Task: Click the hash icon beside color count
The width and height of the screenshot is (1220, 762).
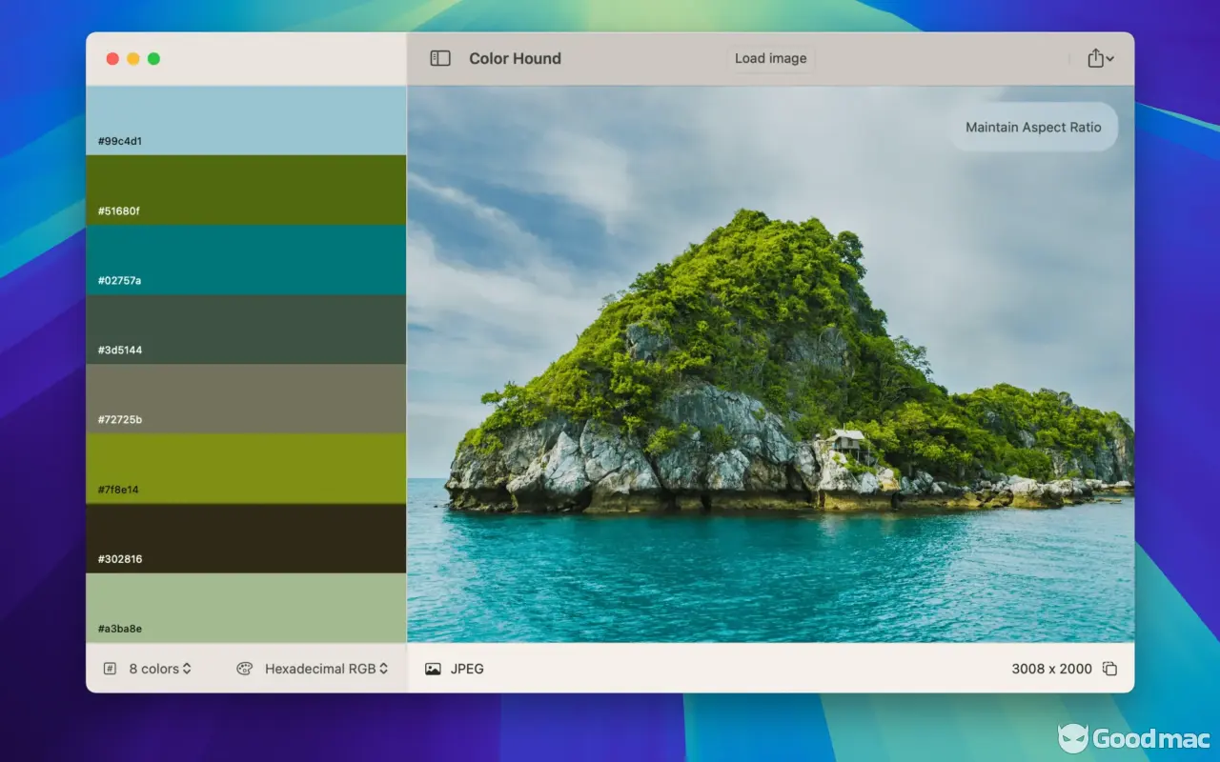Action: pos(110,669)
